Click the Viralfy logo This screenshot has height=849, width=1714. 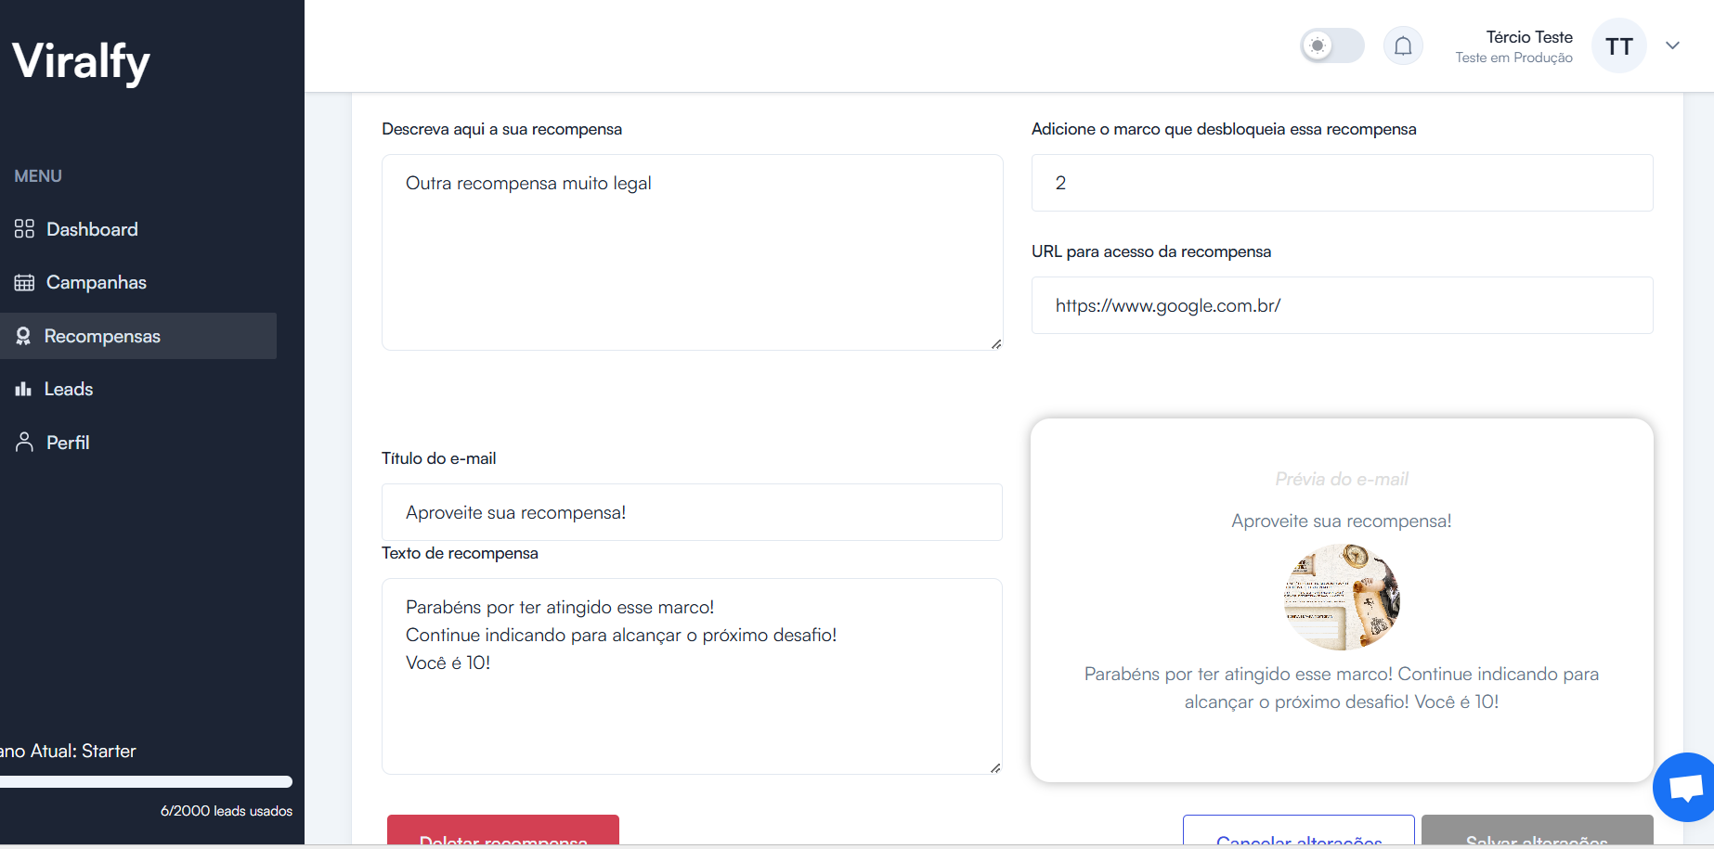click(82, 62)
